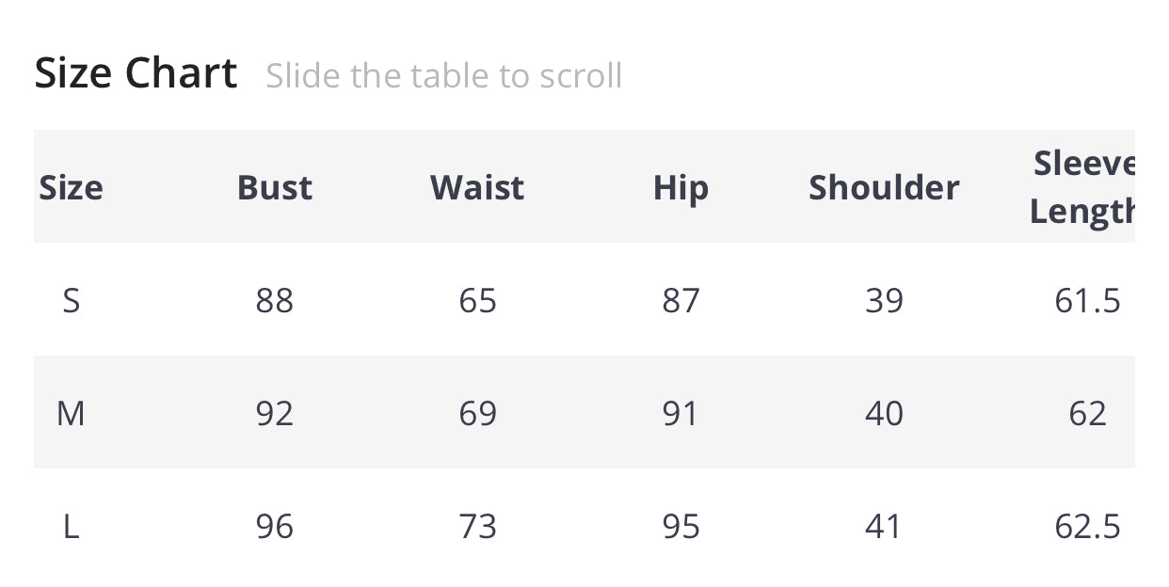This screenshot has height=587, width=1169.
Task: Select the shoulder value 41
Action: click(x=883, y=526)
